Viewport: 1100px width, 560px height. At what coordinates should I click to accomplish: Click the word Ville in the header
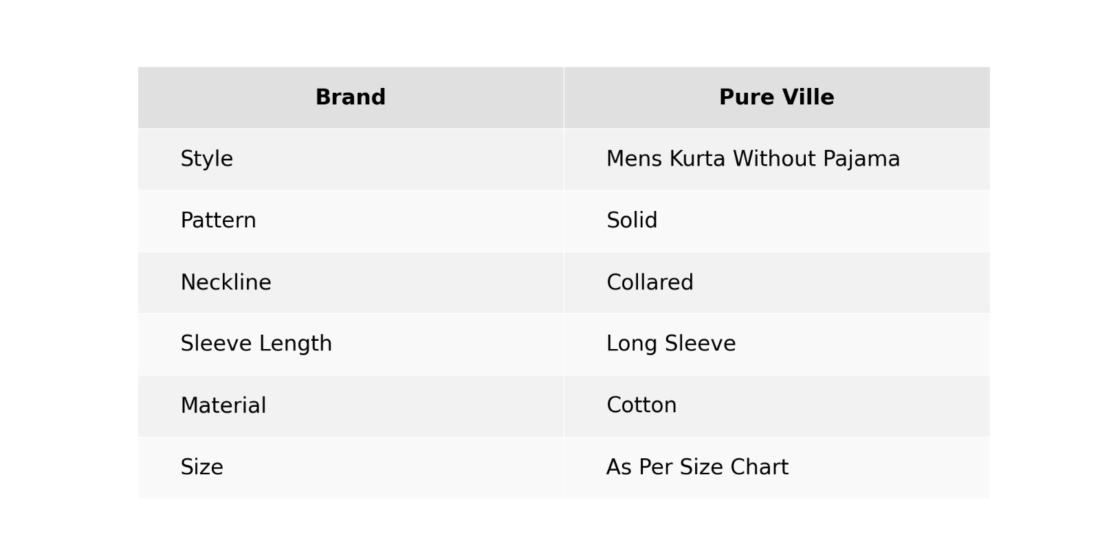tap(808, 98)
